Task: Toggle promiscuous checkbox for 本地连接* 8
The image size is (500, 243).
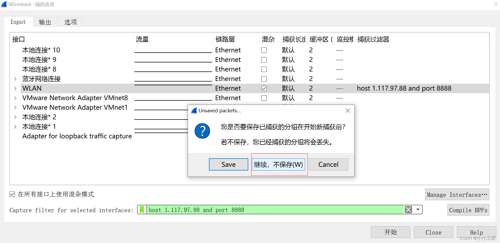Action: click(x=264, y=69)
